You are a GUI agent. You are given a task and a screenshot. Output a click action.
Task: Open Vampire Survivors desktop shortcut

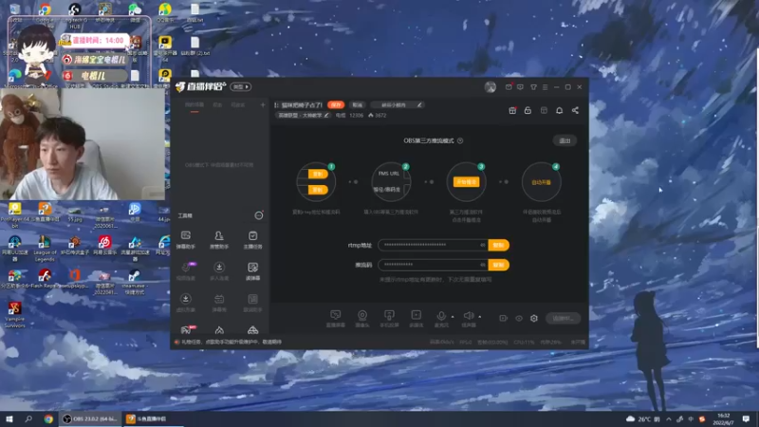pos(14,314)
